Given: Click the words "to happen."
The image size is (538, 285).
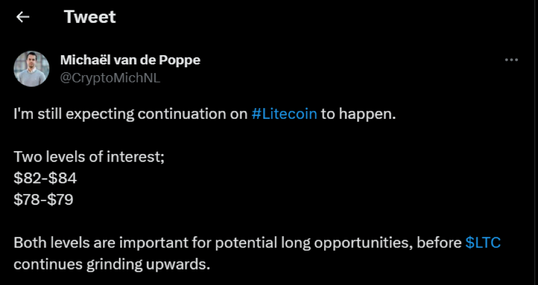Looking at the screenshot, I should (x=359, y=114).
